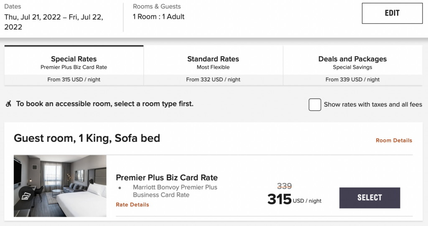Click the crossed-out 339 price
The height and width of the screenshot is (226, 428).
(284, 186)
